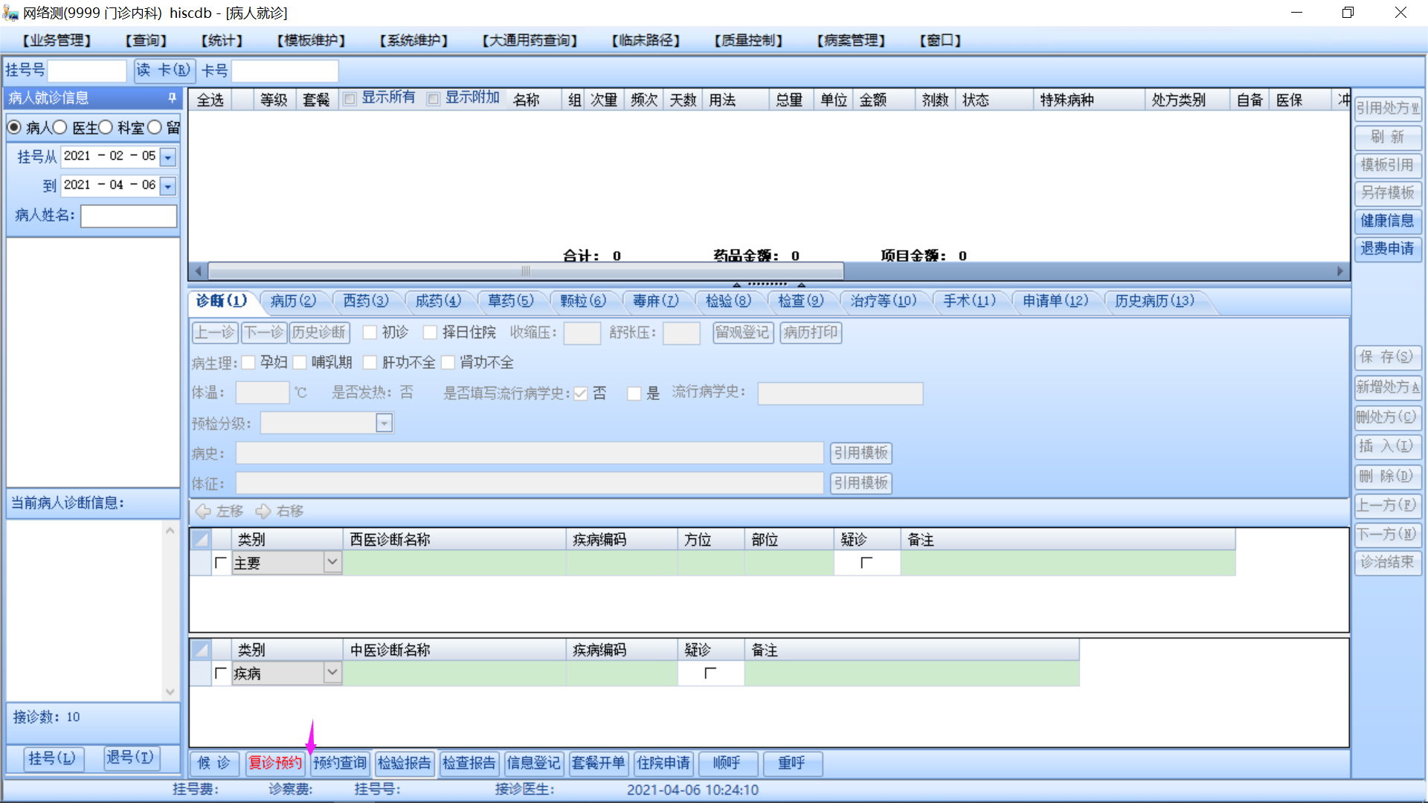Click the 左移 left arrow icon
This screenshot has width=1428, height=803.
(x=203, y=512)
